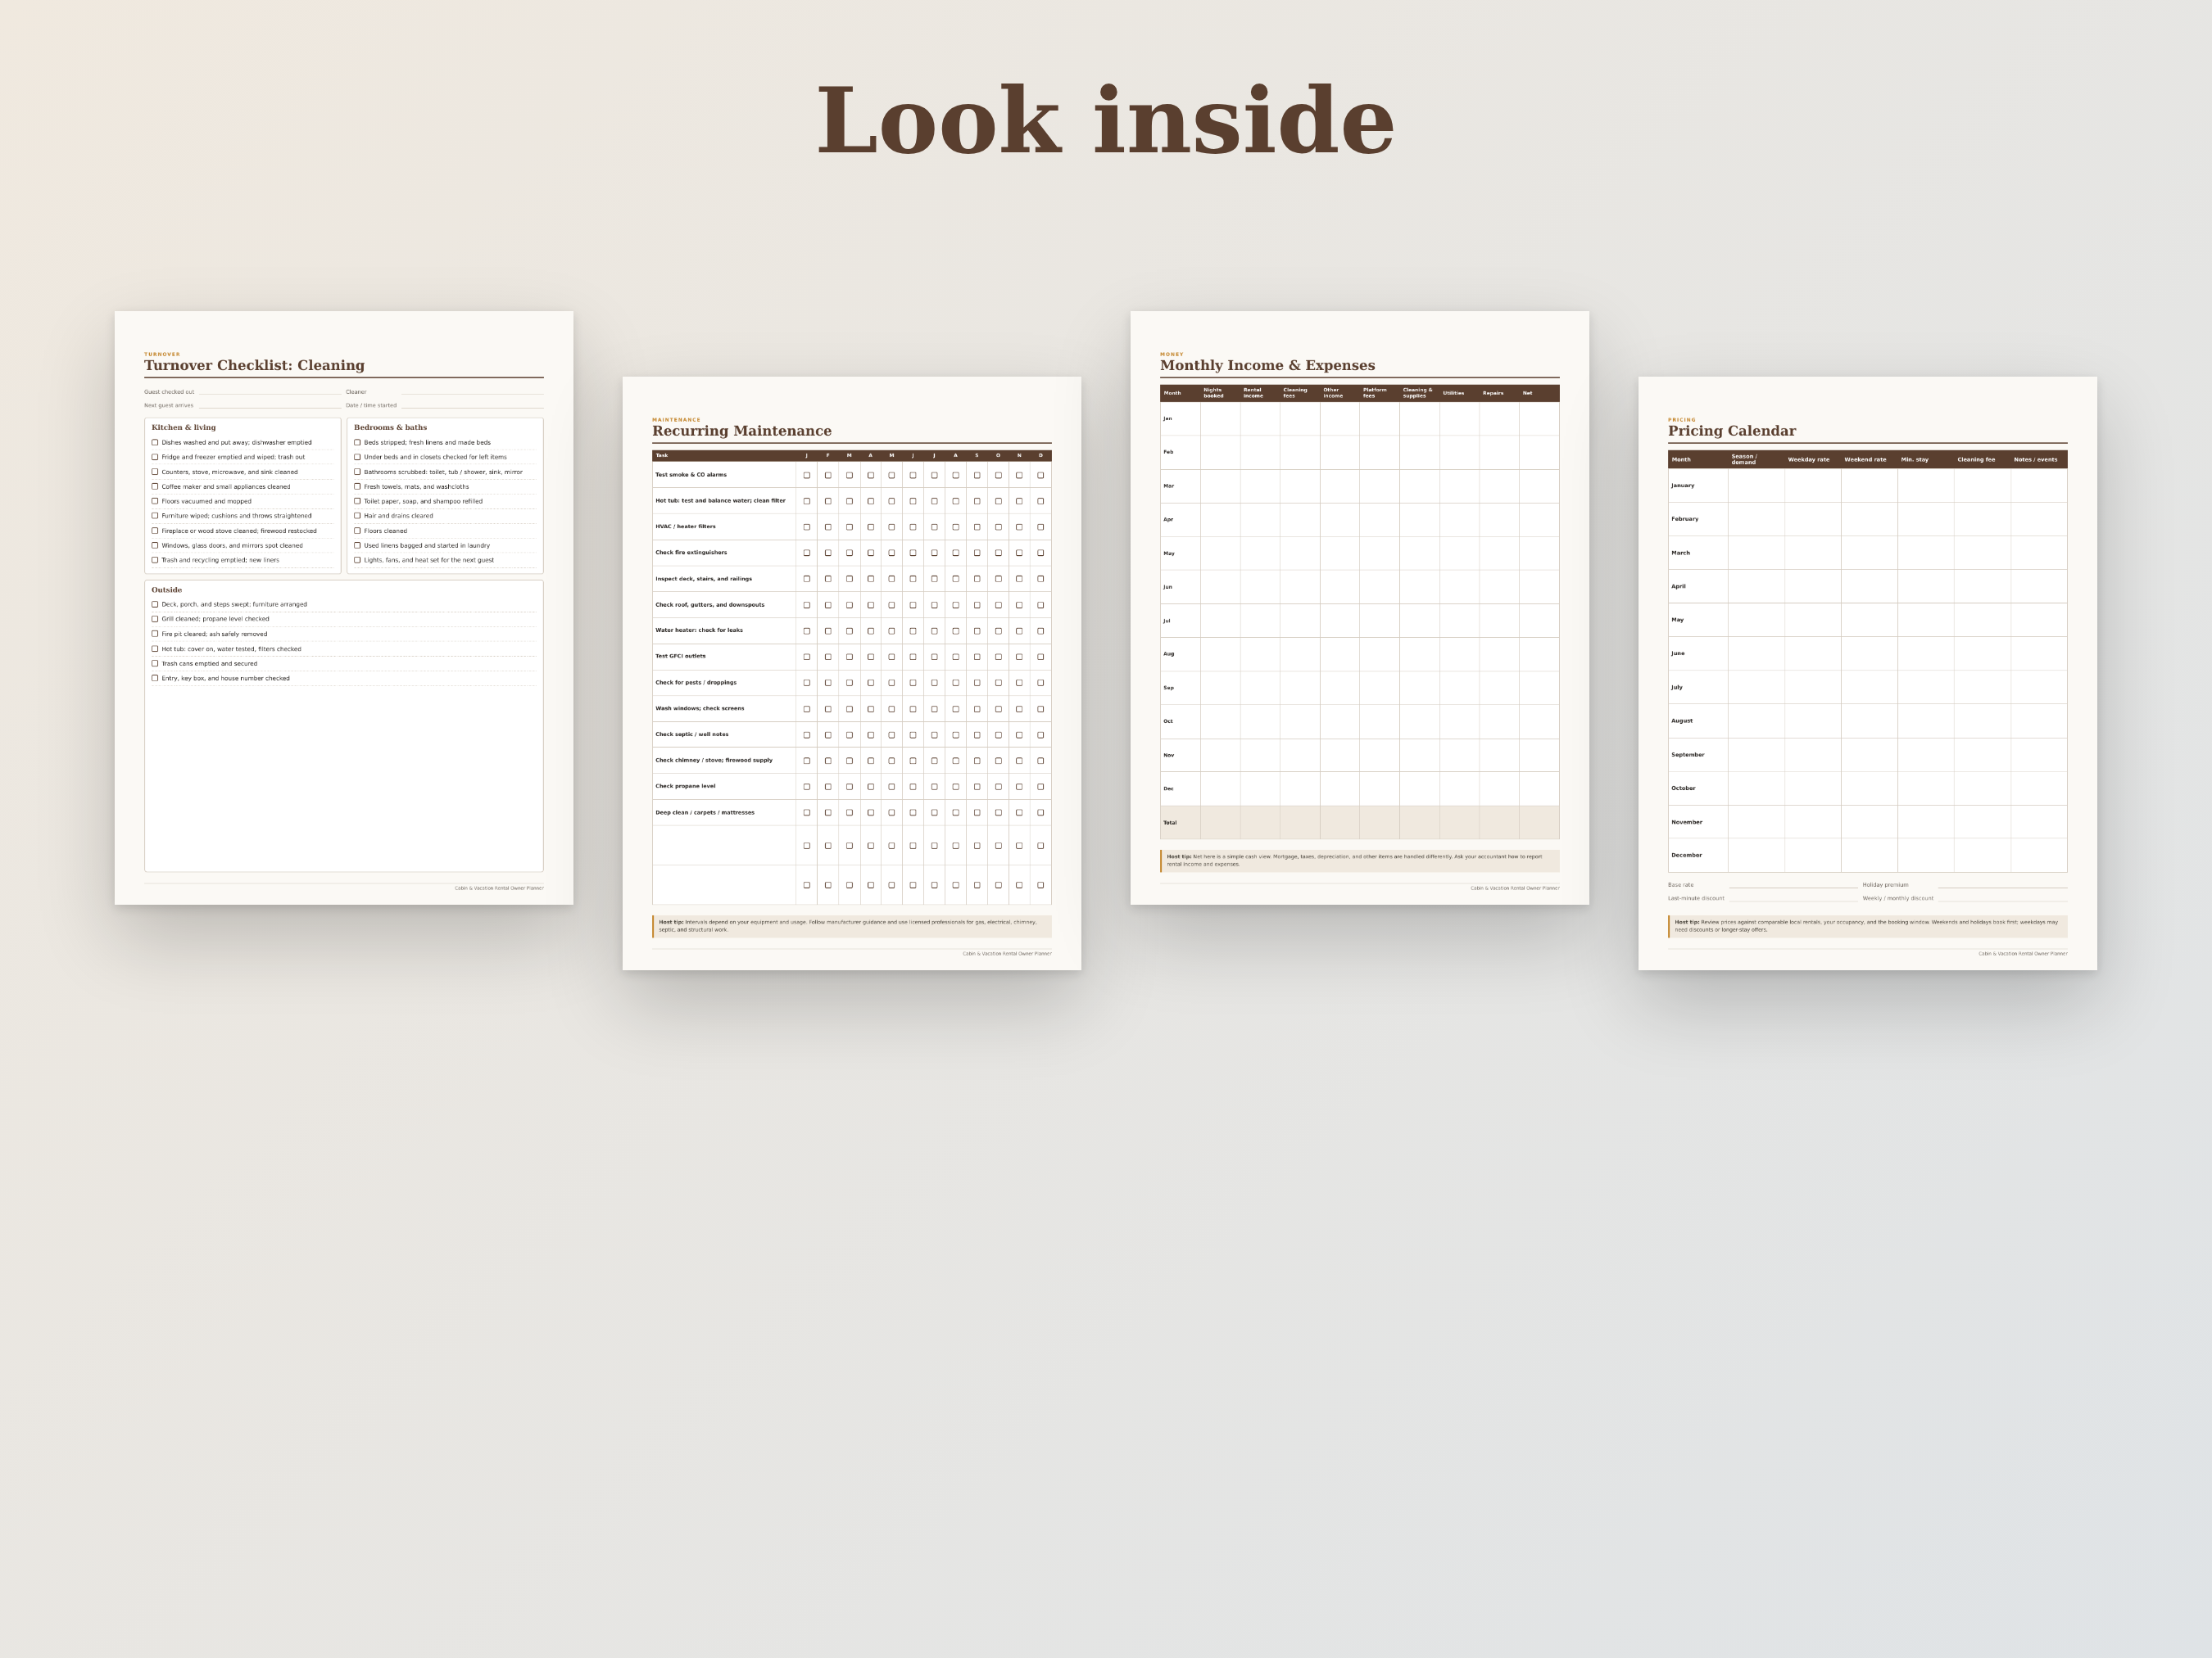Viewport: 2212px width, 1658px height.
Task: Tick 'Entry, key box, and house number checked'
Action: point(155,679)
